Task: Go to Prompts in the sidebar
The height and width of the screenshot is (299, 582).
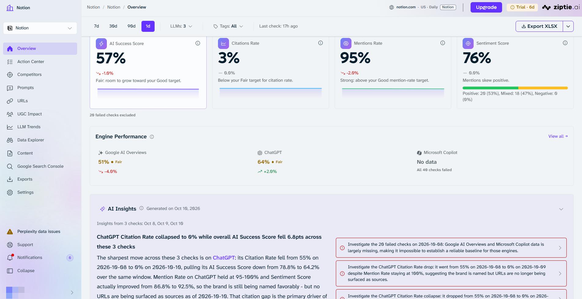Action: pyautogui.click(x=40, y=88)
